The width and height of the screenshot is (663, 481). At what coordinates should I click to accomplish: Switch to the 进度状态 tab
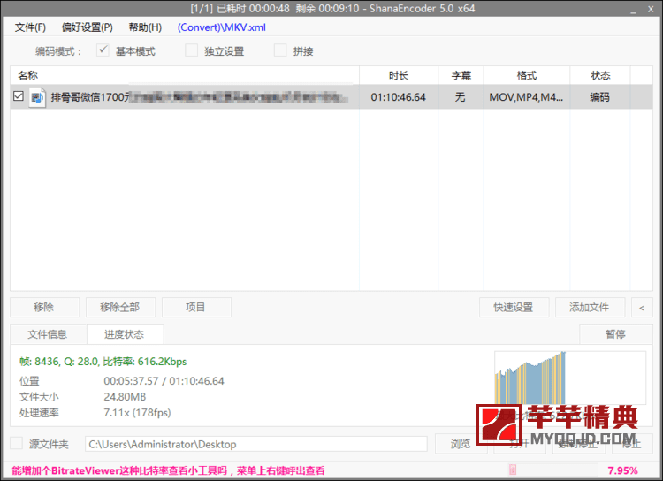pos(125,334)
